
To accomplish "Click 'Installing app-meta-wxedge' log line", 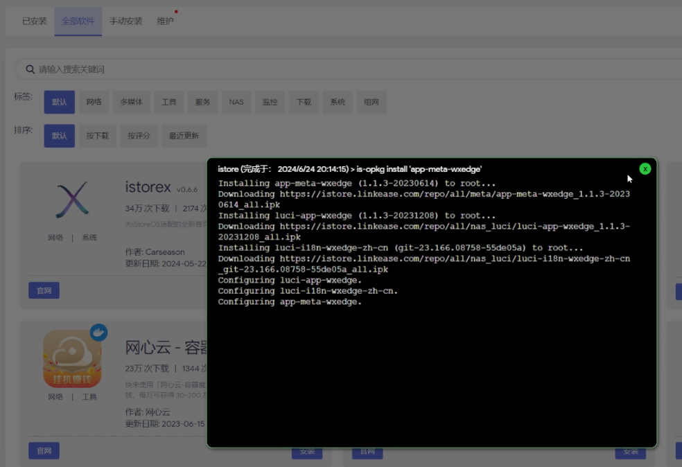I will [x=357, y=184].
